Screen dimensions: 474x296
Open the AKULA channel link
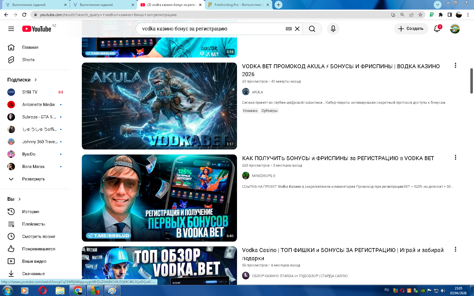click(257, 92)
